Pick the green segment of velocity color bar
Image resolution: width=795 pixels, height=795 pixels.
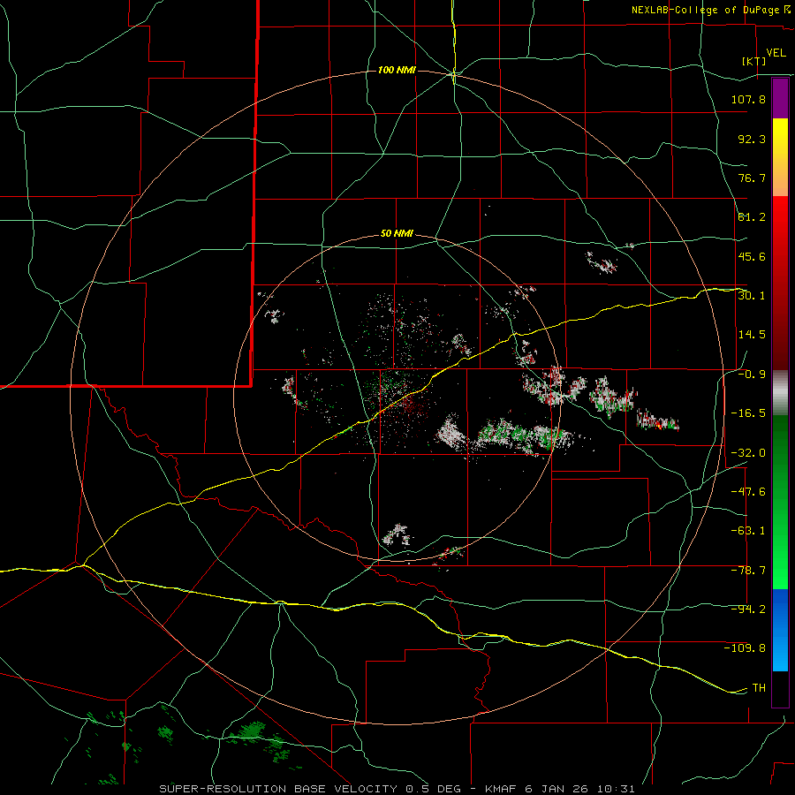(x=780, y=503)
